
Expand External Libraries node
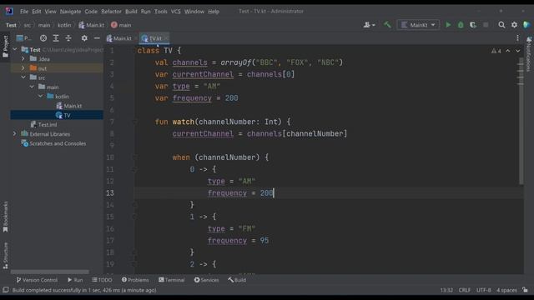click(x=15, y=133)
